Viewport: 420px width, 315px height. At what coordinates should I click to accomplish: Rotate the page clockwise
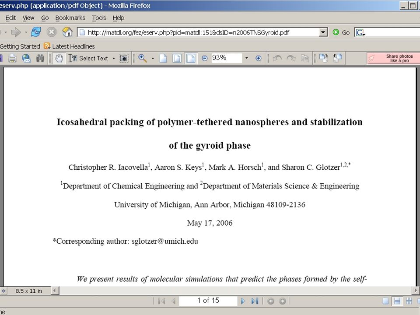(x=291, y=58)
